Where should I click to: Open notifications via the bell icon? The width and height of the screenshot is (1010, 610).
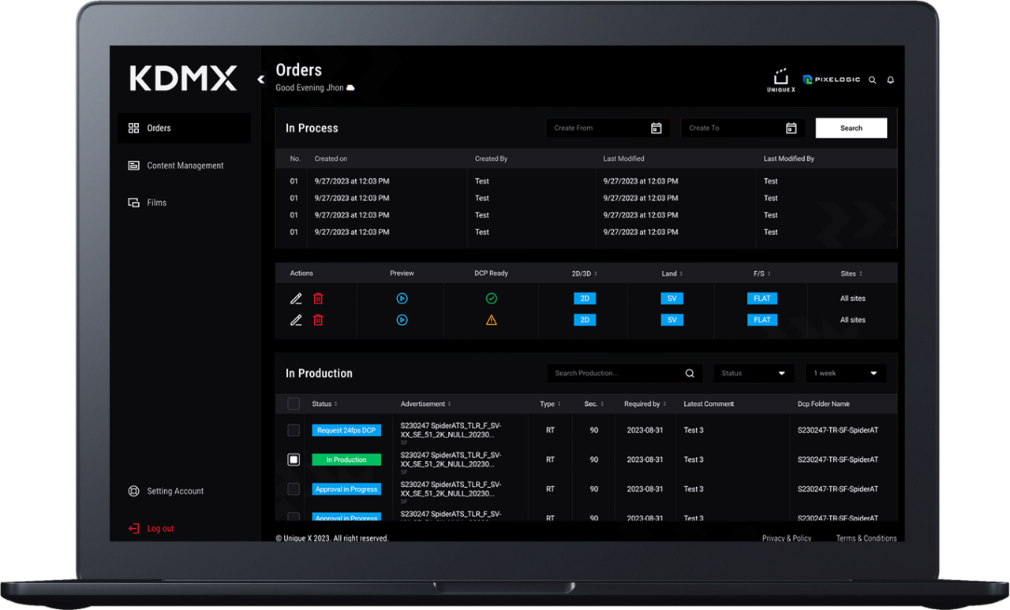click(890, 80)
